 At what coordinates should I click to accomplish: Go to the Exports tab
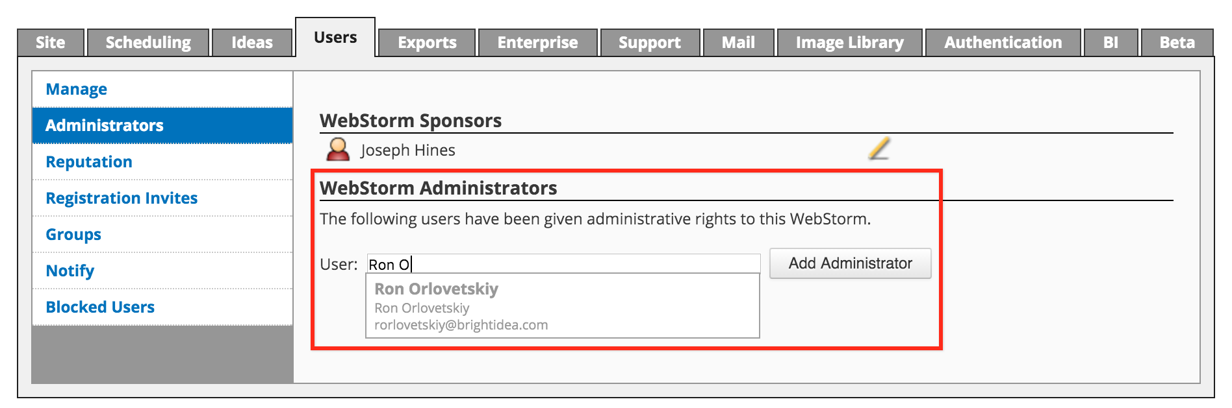427,43
